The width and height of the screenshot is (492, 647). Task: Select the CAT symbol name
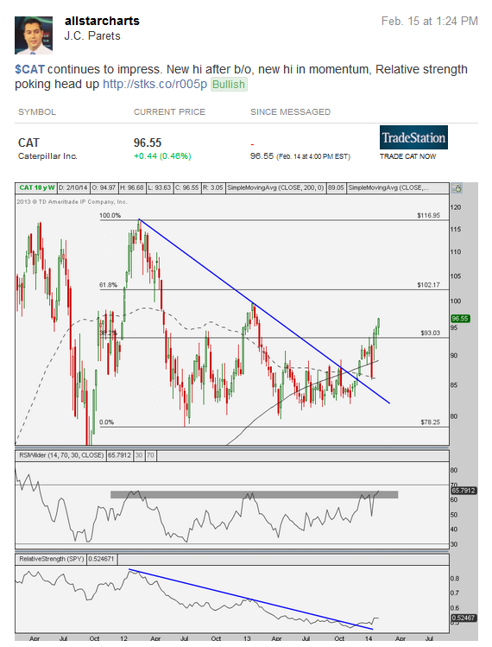point(28,143)
